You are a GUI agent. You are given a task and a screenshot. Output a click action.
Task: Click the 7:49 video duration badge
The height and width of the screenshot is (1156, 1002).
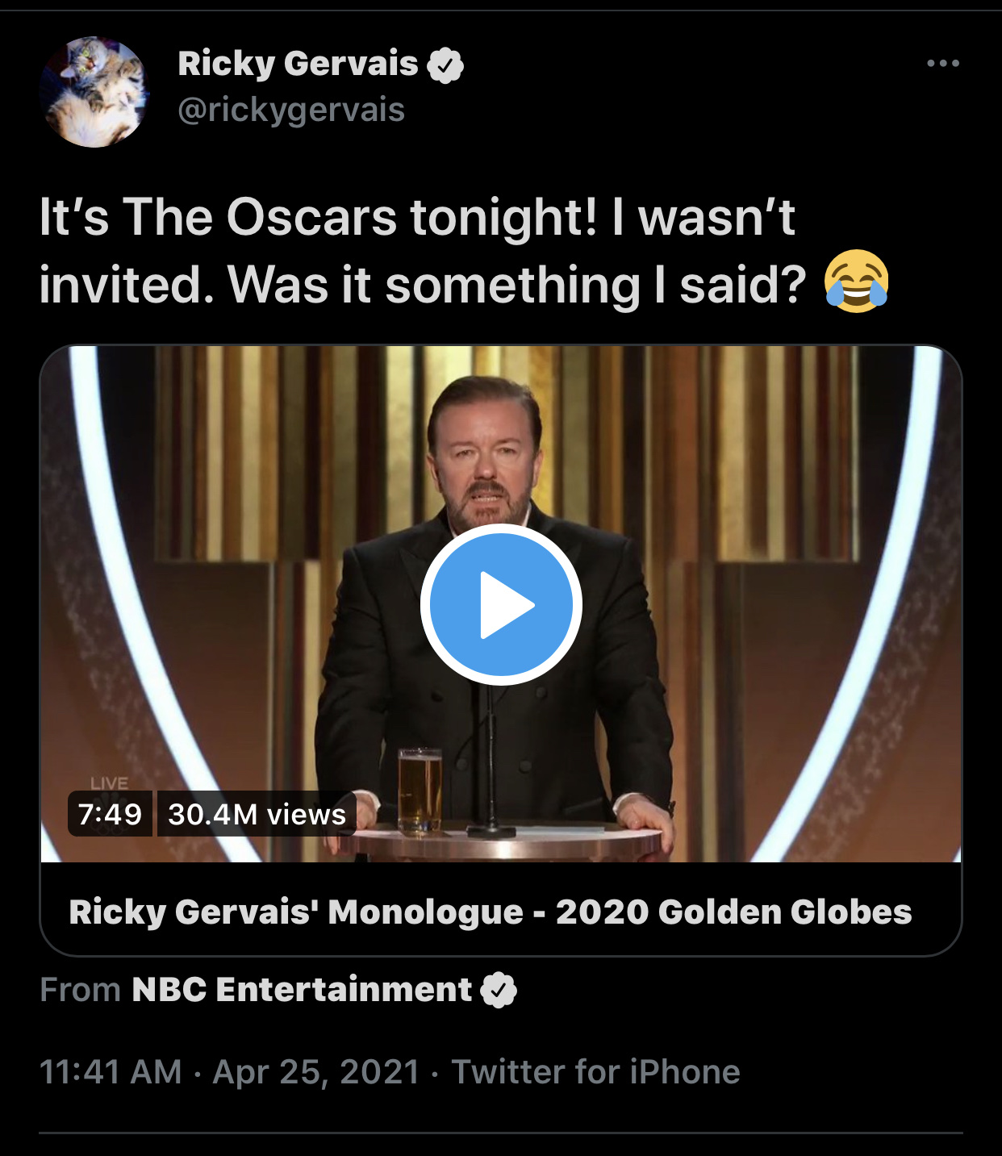click(110, 814)
